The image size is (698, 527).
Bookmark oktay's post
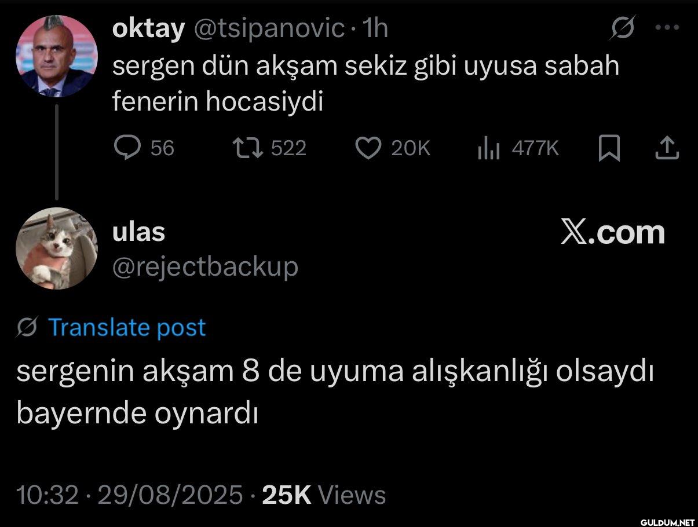[609, 149]
